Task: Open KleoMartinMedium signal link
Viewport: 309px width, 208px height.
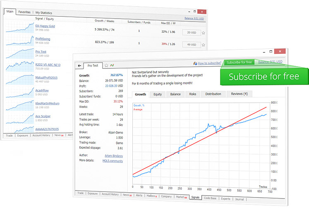Action: tap(47, 103)
